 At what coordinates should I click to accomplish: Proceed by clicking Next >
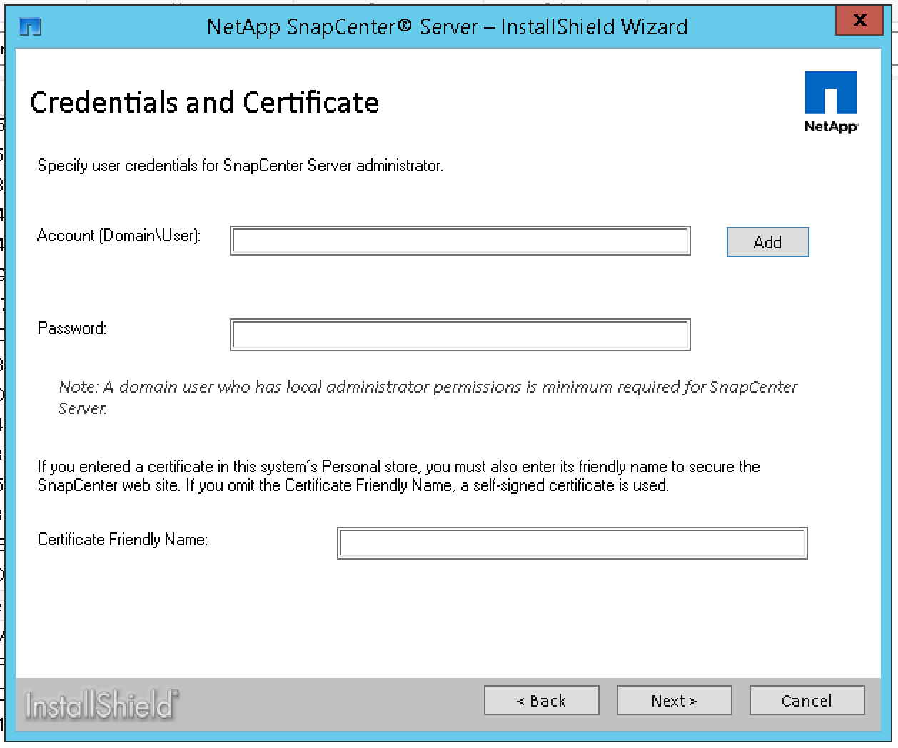coord(674,700)
